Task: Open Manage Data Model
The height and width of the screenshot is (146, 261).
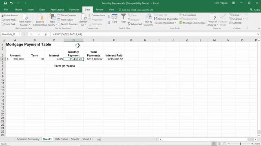Action: pos(192,23)
